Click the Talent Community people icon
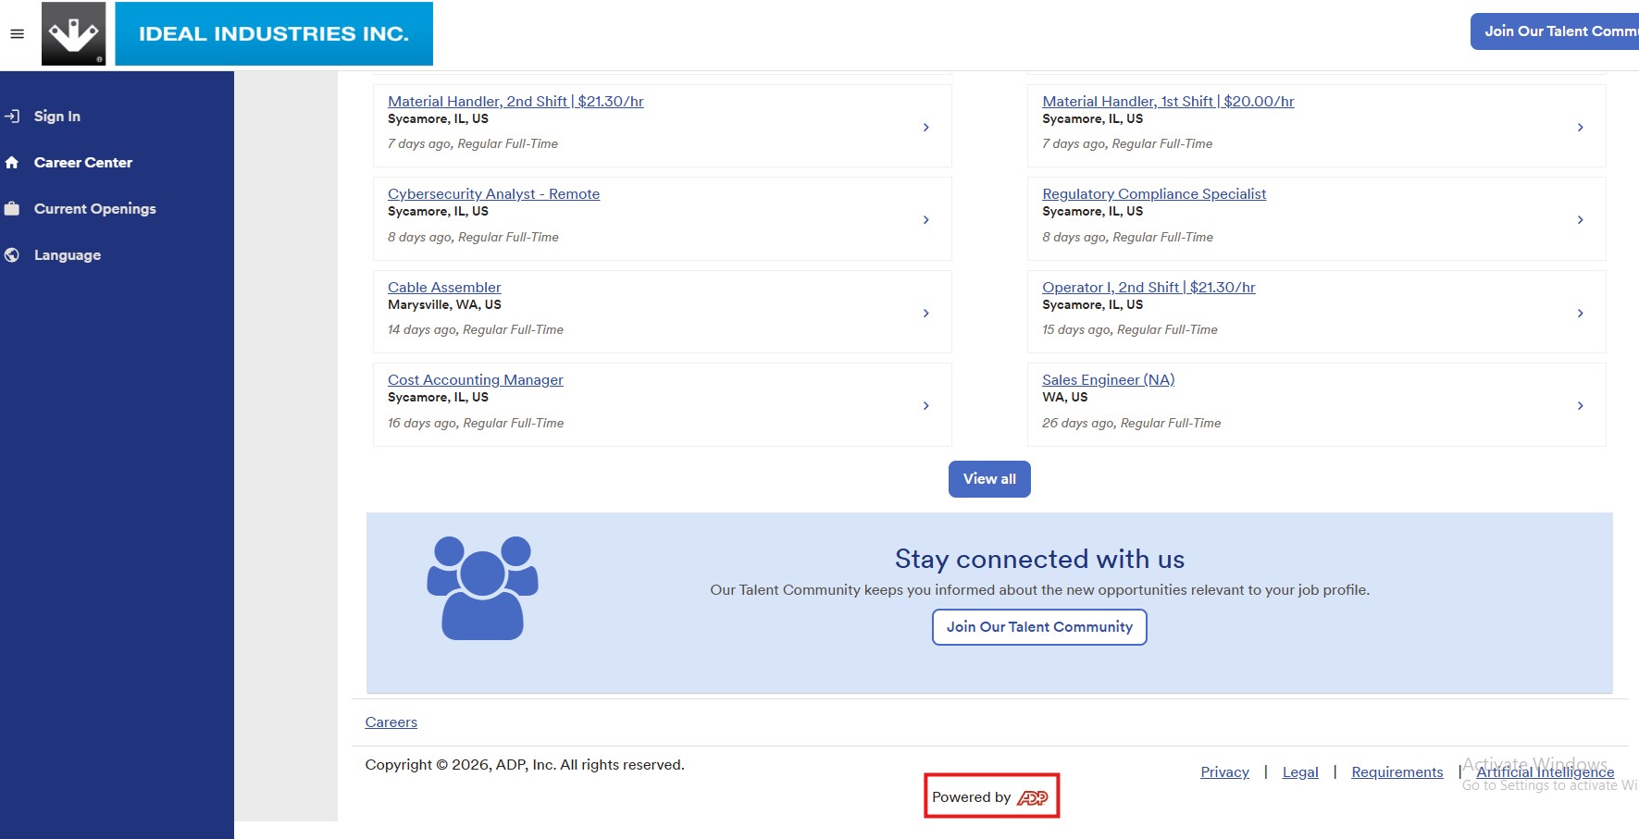Screen dimensions: 1639x839 (x=482, y=587)
